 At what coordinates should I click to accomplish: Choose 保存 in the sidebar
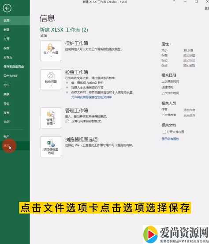[x=15, y=48]
